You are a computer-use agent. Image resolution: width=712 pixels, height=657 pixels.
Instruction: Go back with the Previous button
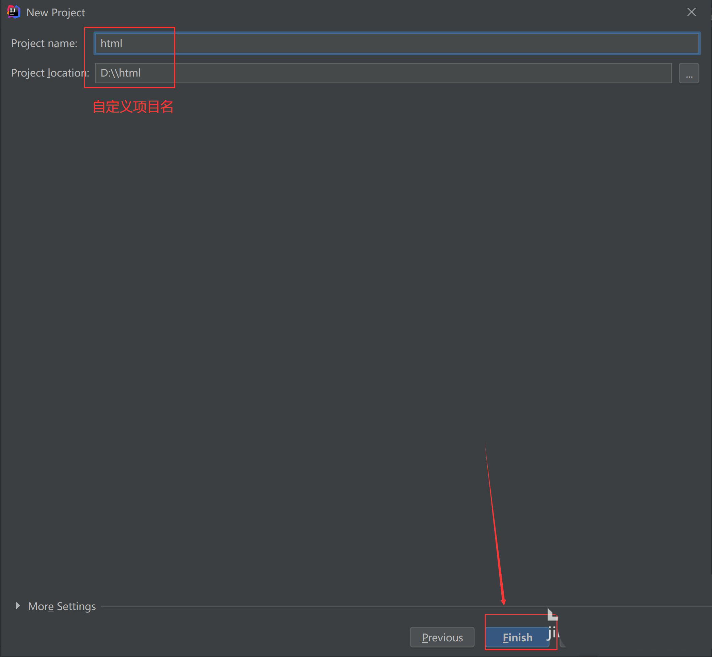click(x=442, y=638)
